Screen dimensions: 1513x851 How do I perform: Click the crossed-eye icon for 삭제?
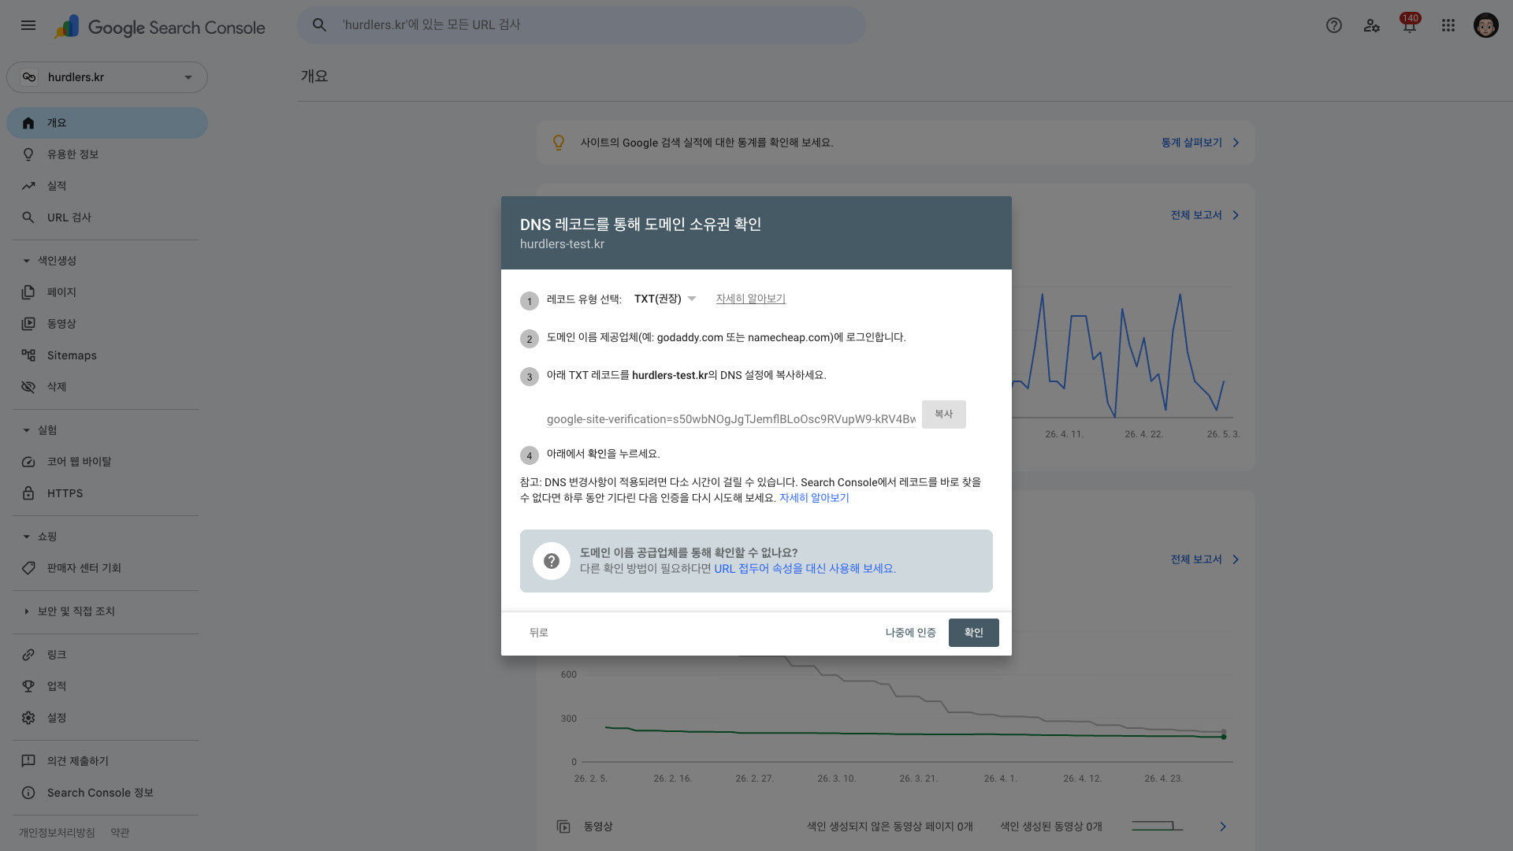point(28,387)
